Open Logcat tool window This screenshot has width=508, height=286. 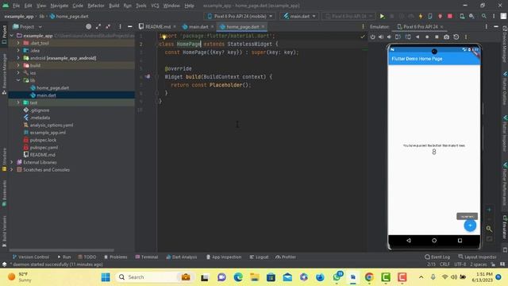pyautogui.click(x=260, y=257)
